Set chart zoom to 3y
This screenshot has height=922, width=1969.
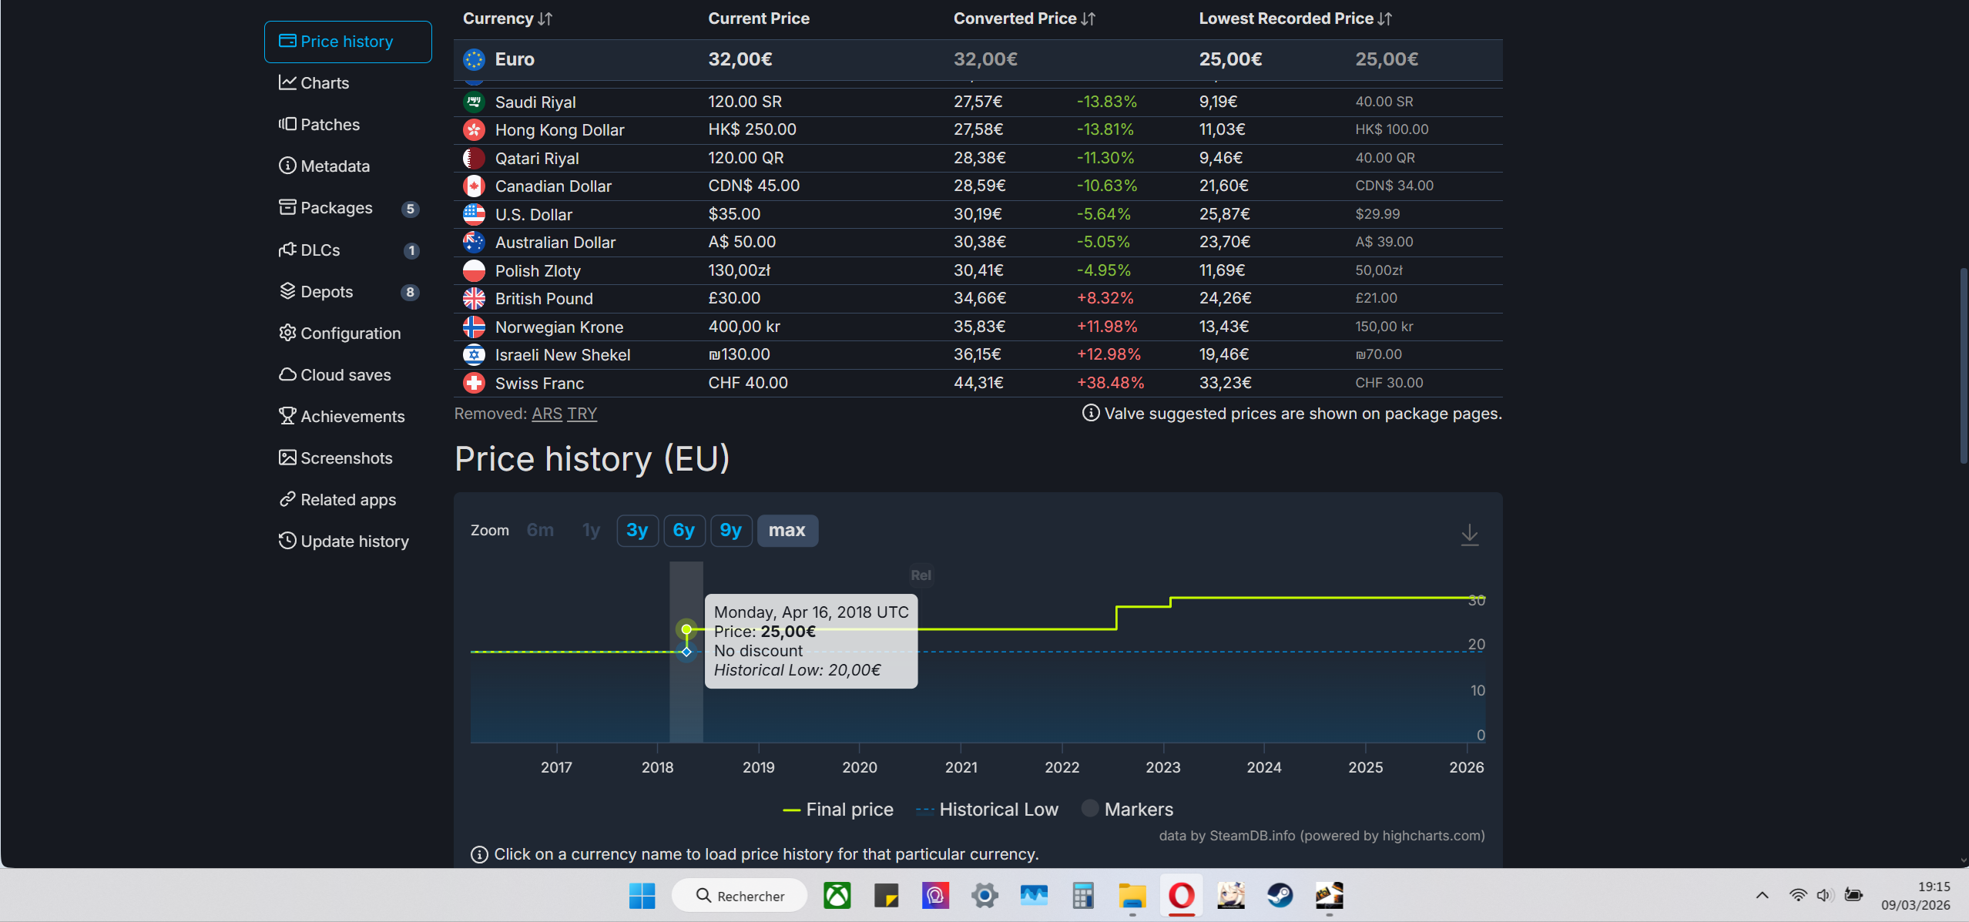(x=636, y=531)
